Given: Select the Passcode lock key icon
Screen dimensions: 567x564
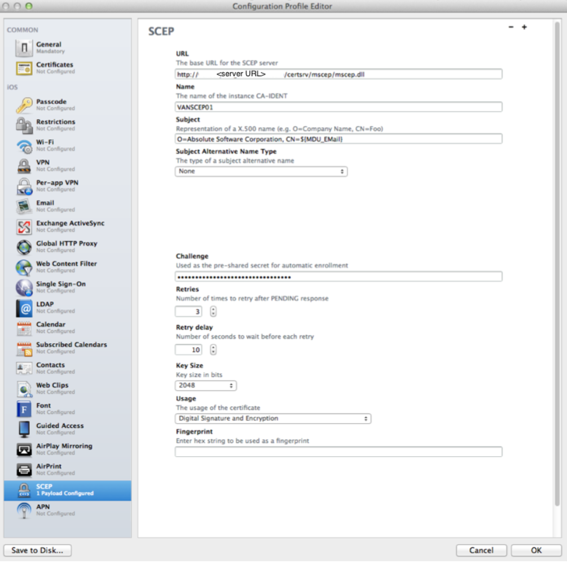Looking at the screenshot, I should [24, 105].
